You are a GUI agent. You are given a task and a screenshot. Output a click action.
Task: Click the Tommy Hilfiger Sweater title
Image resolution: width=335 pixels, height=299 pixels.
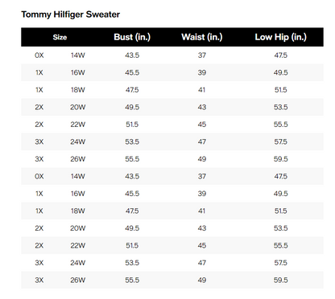(x=71, y=14)
